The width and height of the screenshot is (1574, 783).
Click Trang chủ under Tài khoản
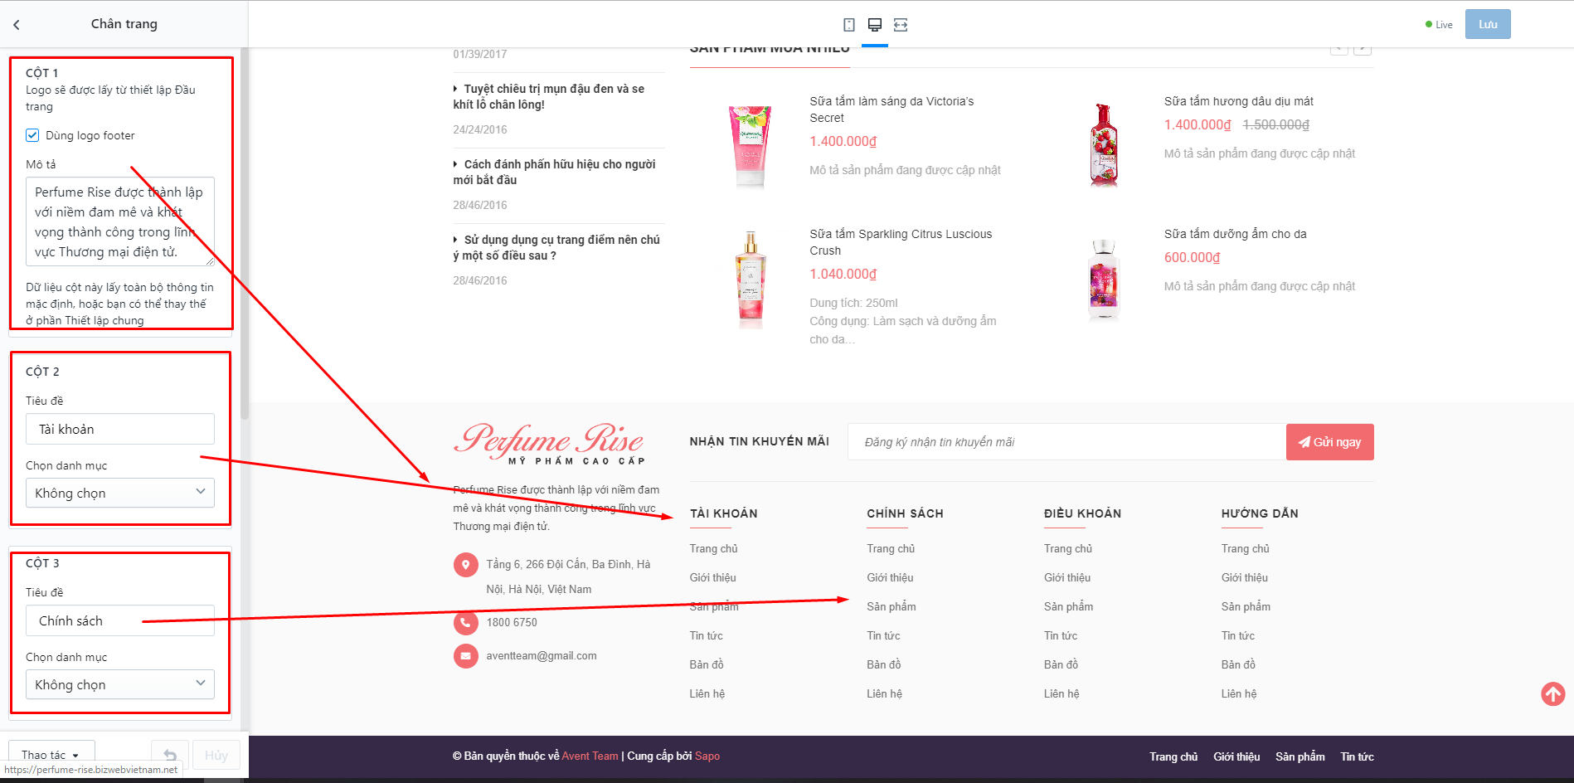coord(714,548)
